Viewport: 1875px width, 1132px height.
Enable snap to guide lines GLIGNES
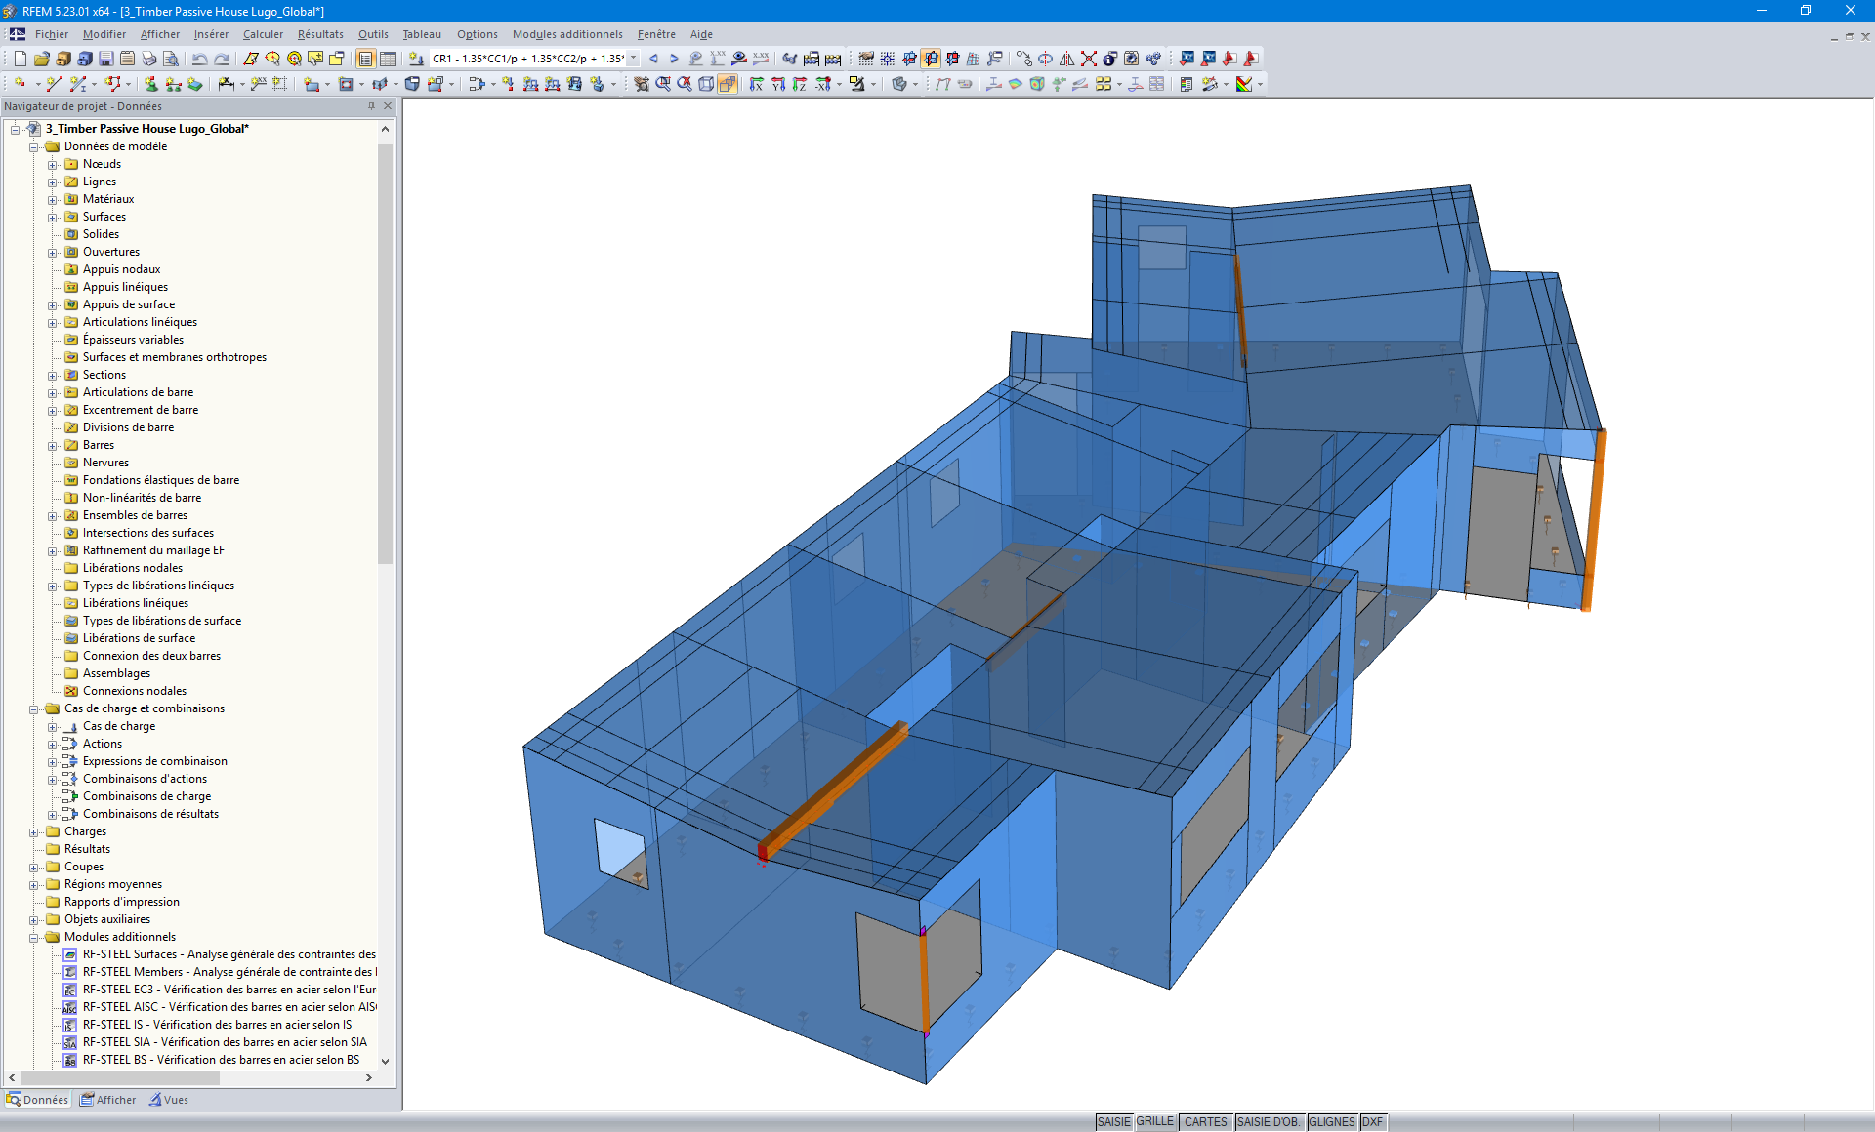click(x=1331, y=1121)
